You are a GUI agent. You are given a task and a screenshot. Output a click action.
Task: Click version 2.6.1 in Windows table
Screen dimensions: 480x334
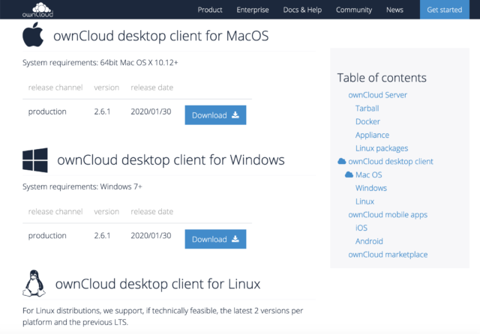tap(102, 236)
